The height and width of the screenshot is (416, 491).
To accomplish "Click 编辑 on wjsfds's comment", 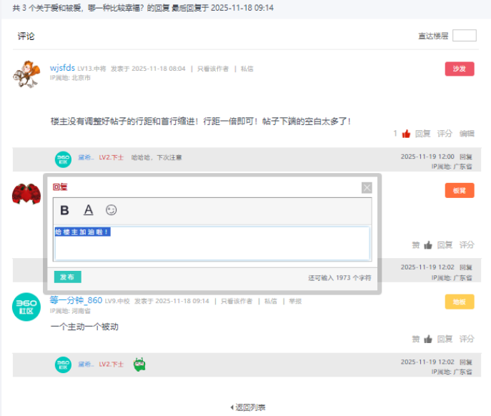I will tap(467, 134).
